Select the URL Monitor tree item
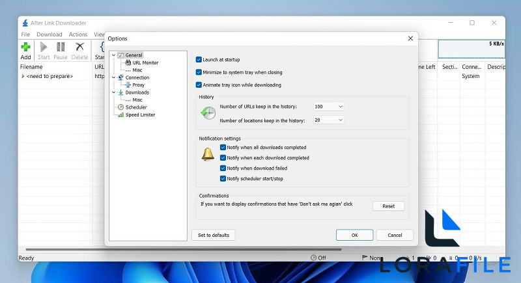The height and width of the screenshot is (283, 521). pos(145,62)
